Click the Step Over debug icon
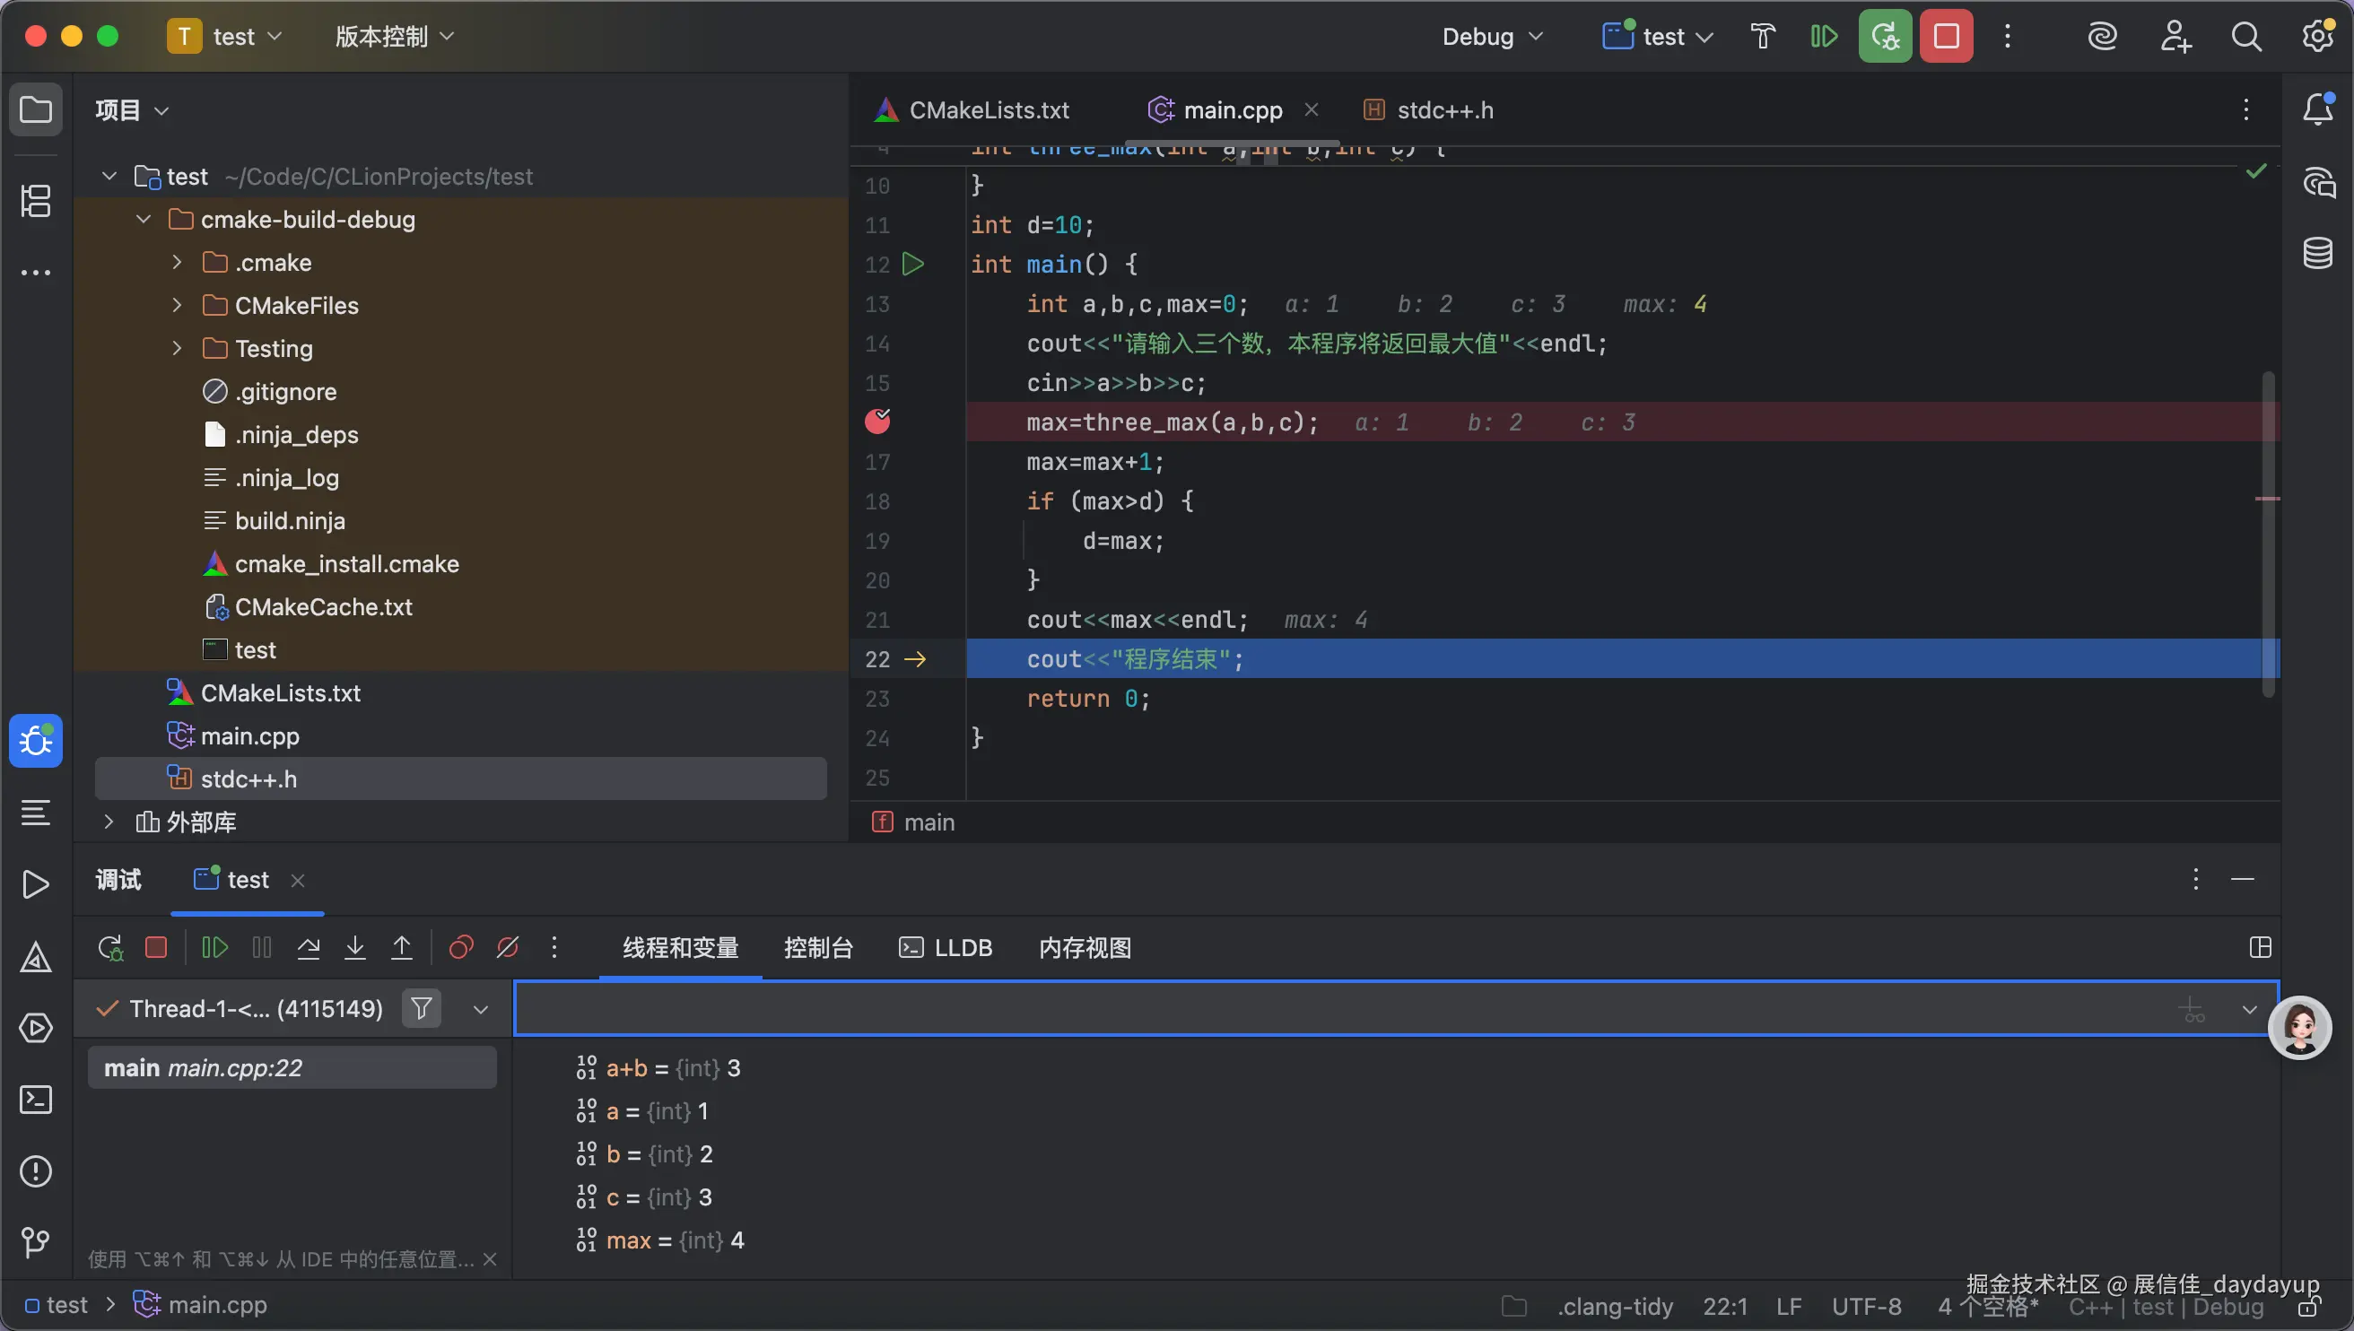 (x=308, y=948)
